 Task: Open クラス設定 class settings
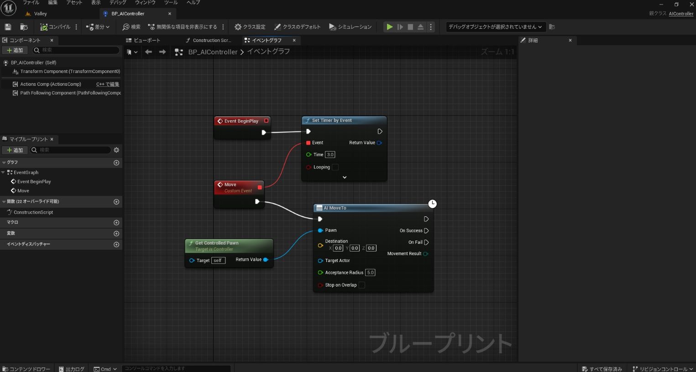coord(250,27)
